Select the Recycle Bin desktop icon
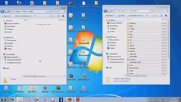181x102 pixels. coord(7,3)
